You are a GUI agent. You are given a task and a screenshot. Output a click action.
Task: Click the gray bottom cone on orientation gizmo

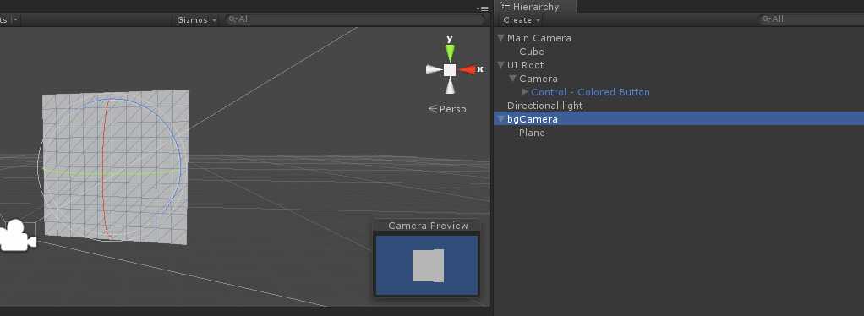(x=451, y=85)
